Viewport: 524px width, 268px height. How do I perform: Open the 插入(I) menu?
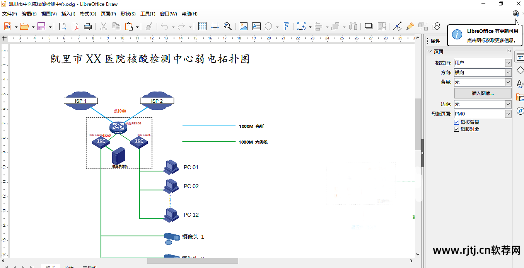point(68,14)
